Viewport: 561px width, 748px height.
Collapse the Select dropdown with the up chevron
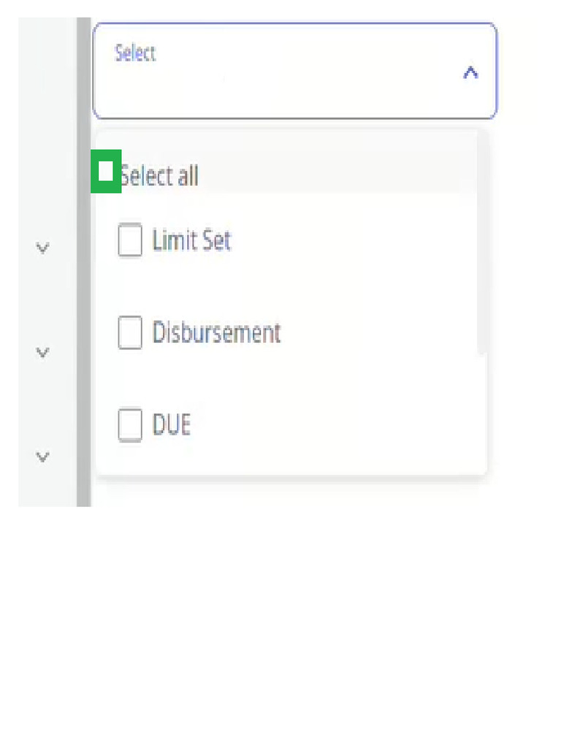[470, 72]
